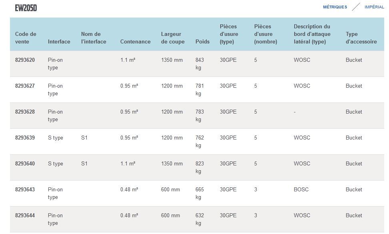Click the BOSC side edge value
Screen dimensions: 389x234
[301, 190]
